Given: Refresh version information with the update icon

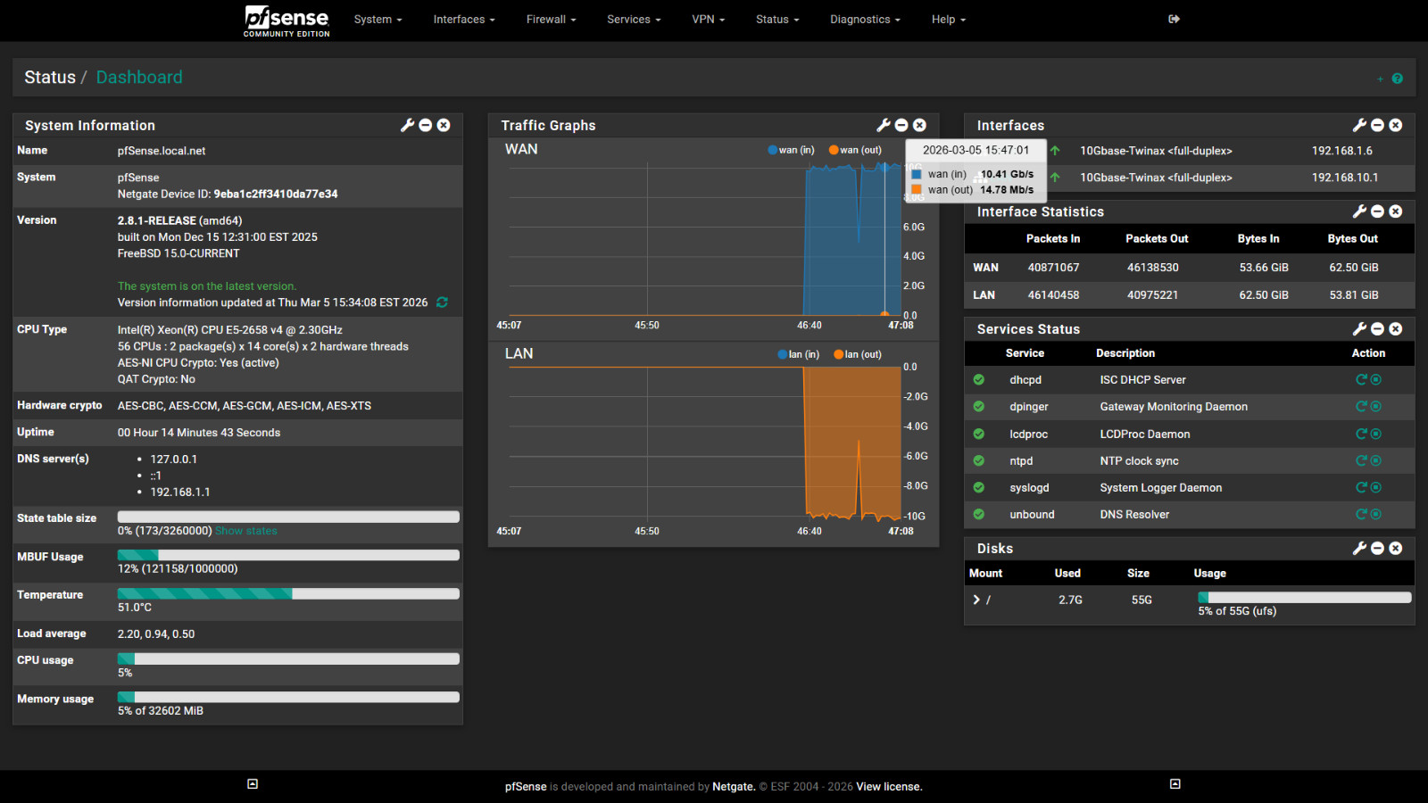Looking at the screenshot, I should pyautogui.click(x=442, y=302).
